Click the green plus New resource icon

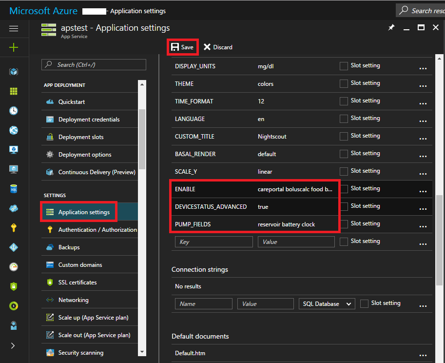point(14,47)
